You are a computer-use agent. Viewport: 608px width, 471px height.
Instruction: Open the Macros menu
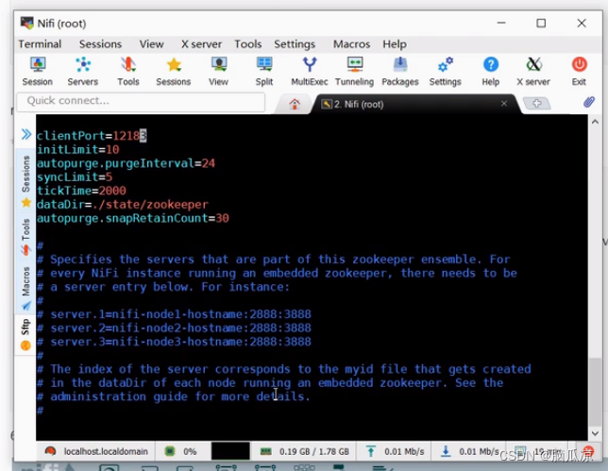[x=352, y=44]
